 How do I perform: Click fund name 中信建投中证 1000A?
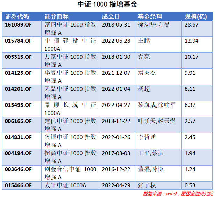click(70, 45)
